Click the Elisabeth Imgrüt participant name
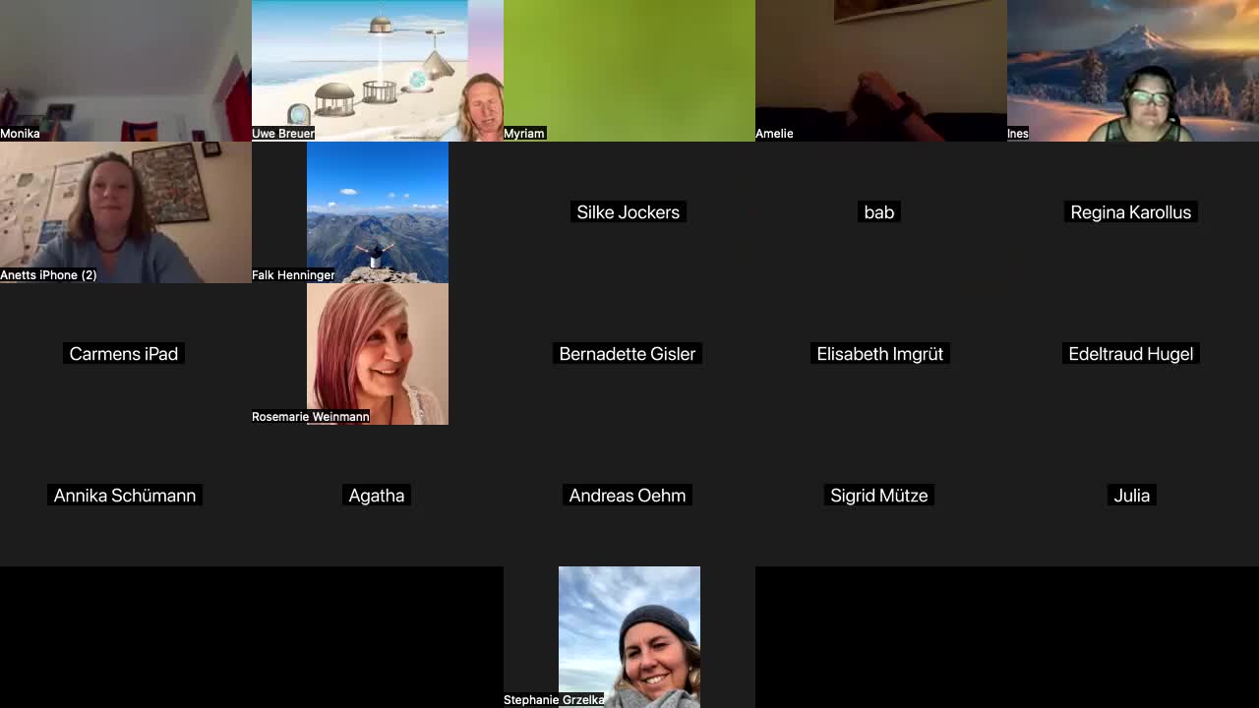The height and width of the screenshot is (708, 1259). 880,354
